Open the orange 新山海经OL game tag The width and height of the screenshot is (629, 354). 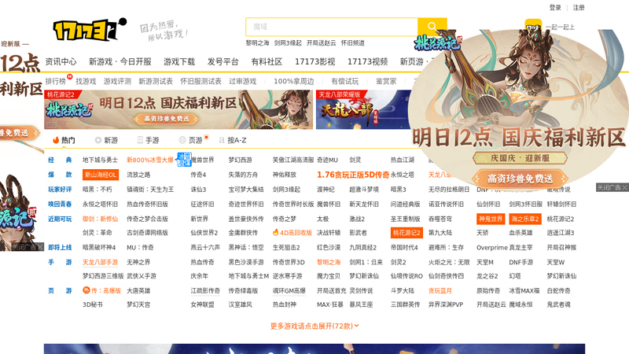coord(101,175)
